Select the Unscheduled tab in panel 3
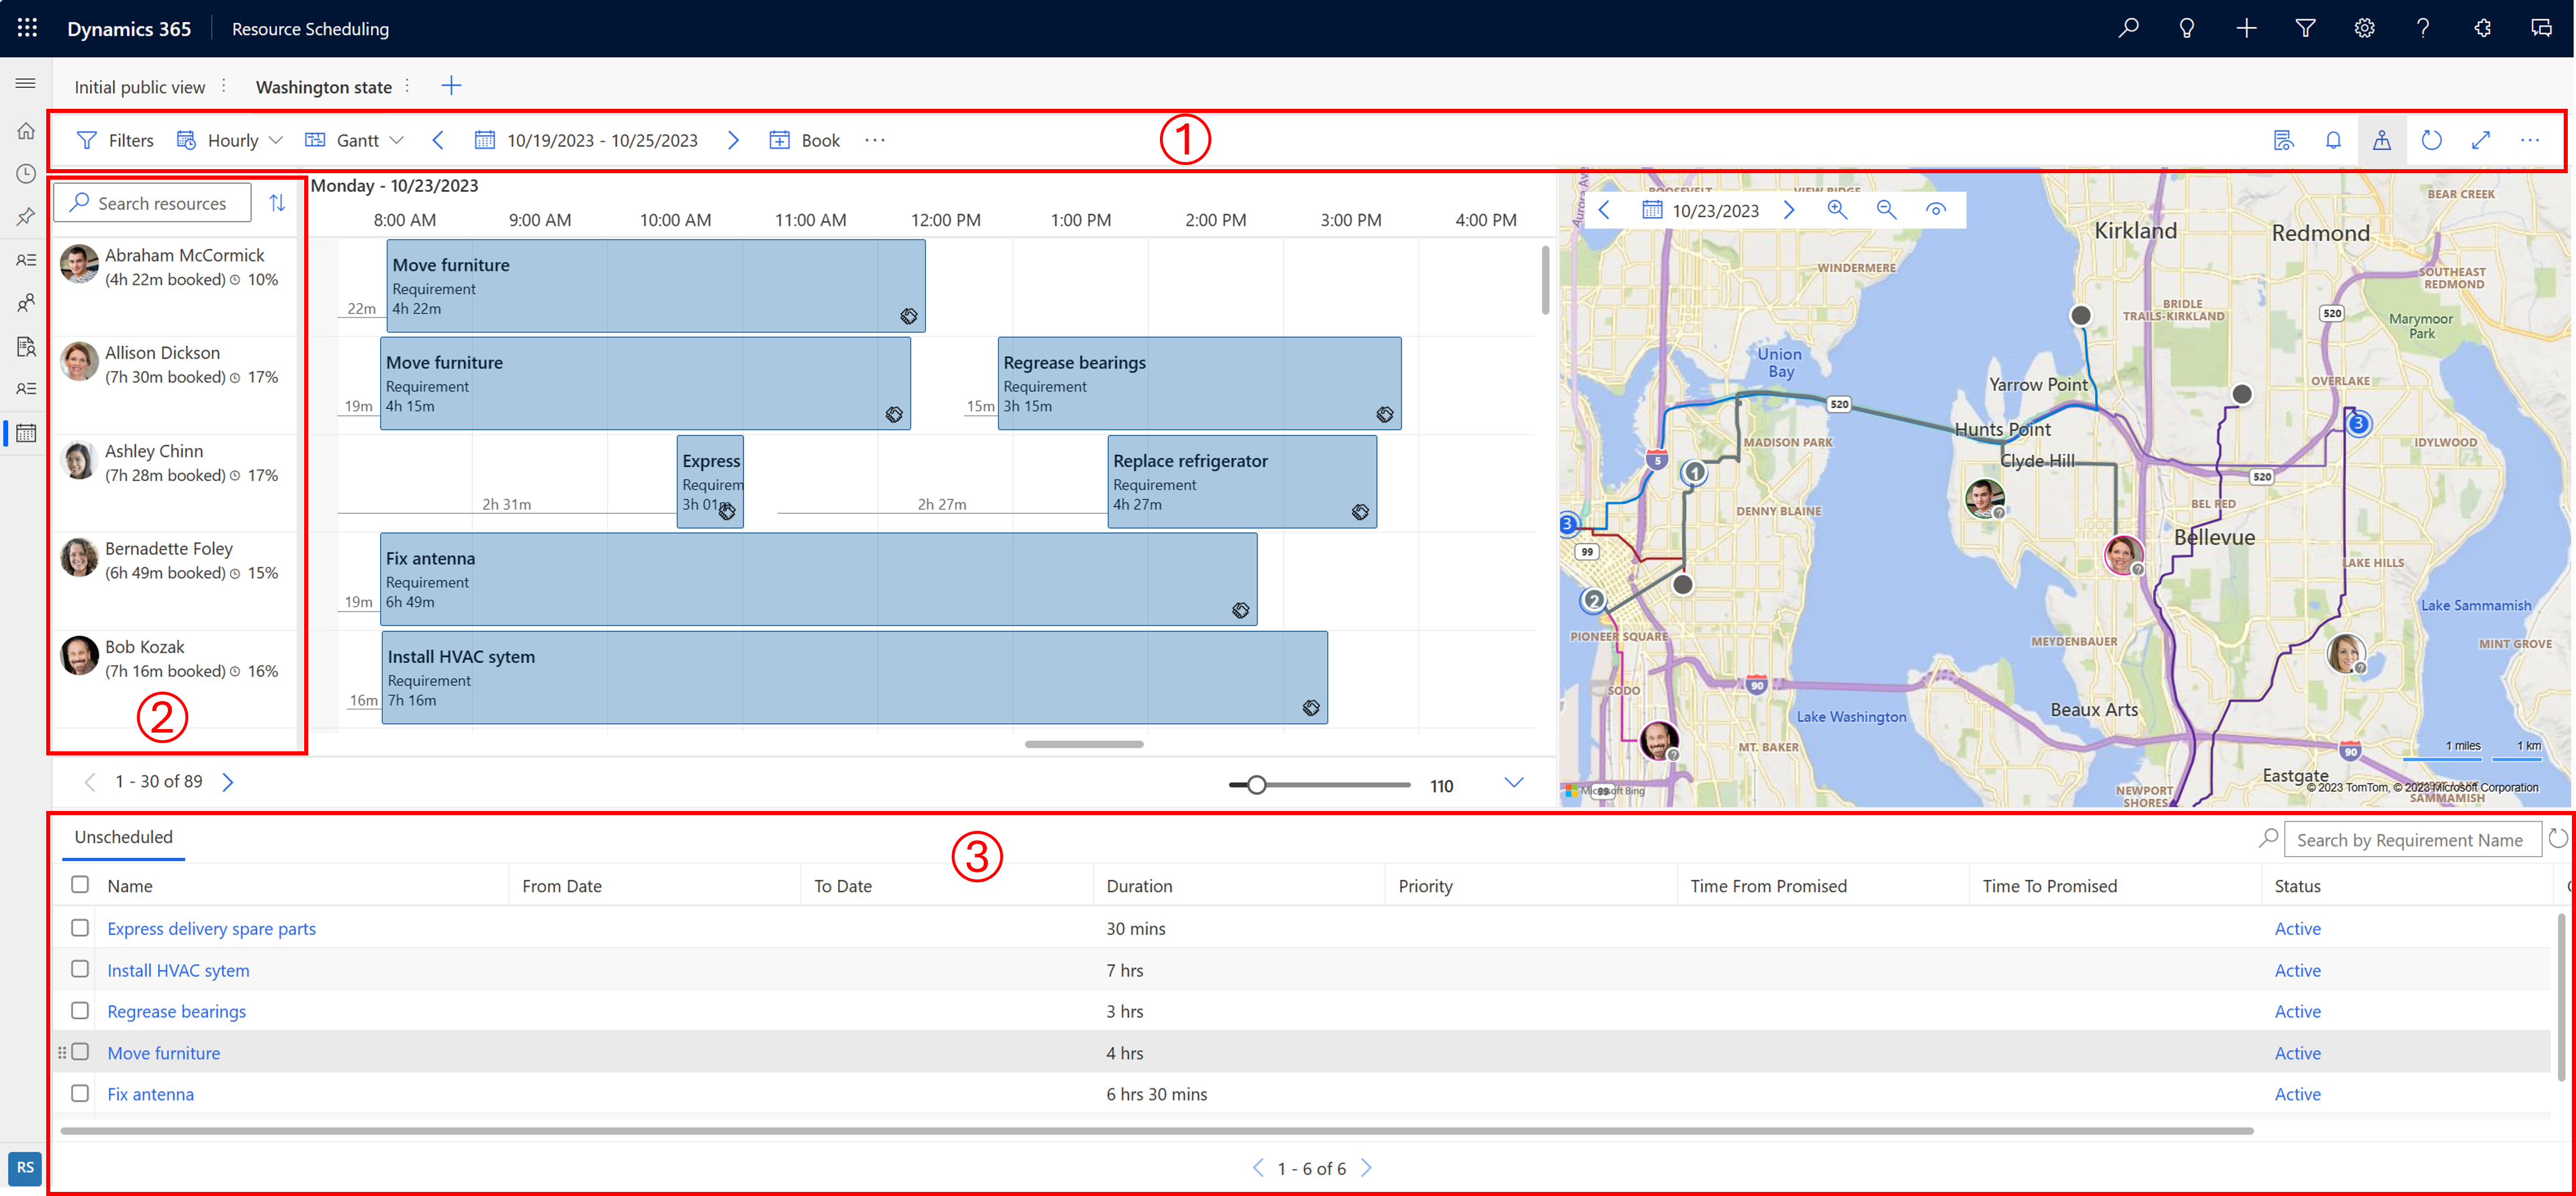 tap(125, 836)
